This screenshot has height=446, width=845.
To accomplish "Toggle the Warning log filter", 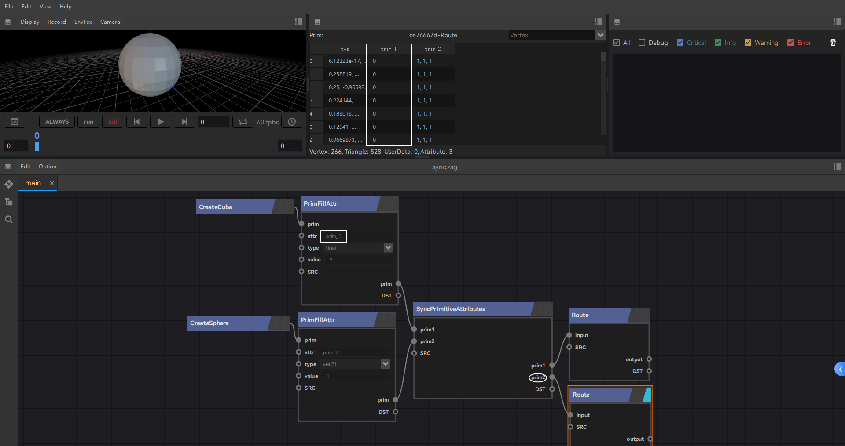I will (748, 43).
